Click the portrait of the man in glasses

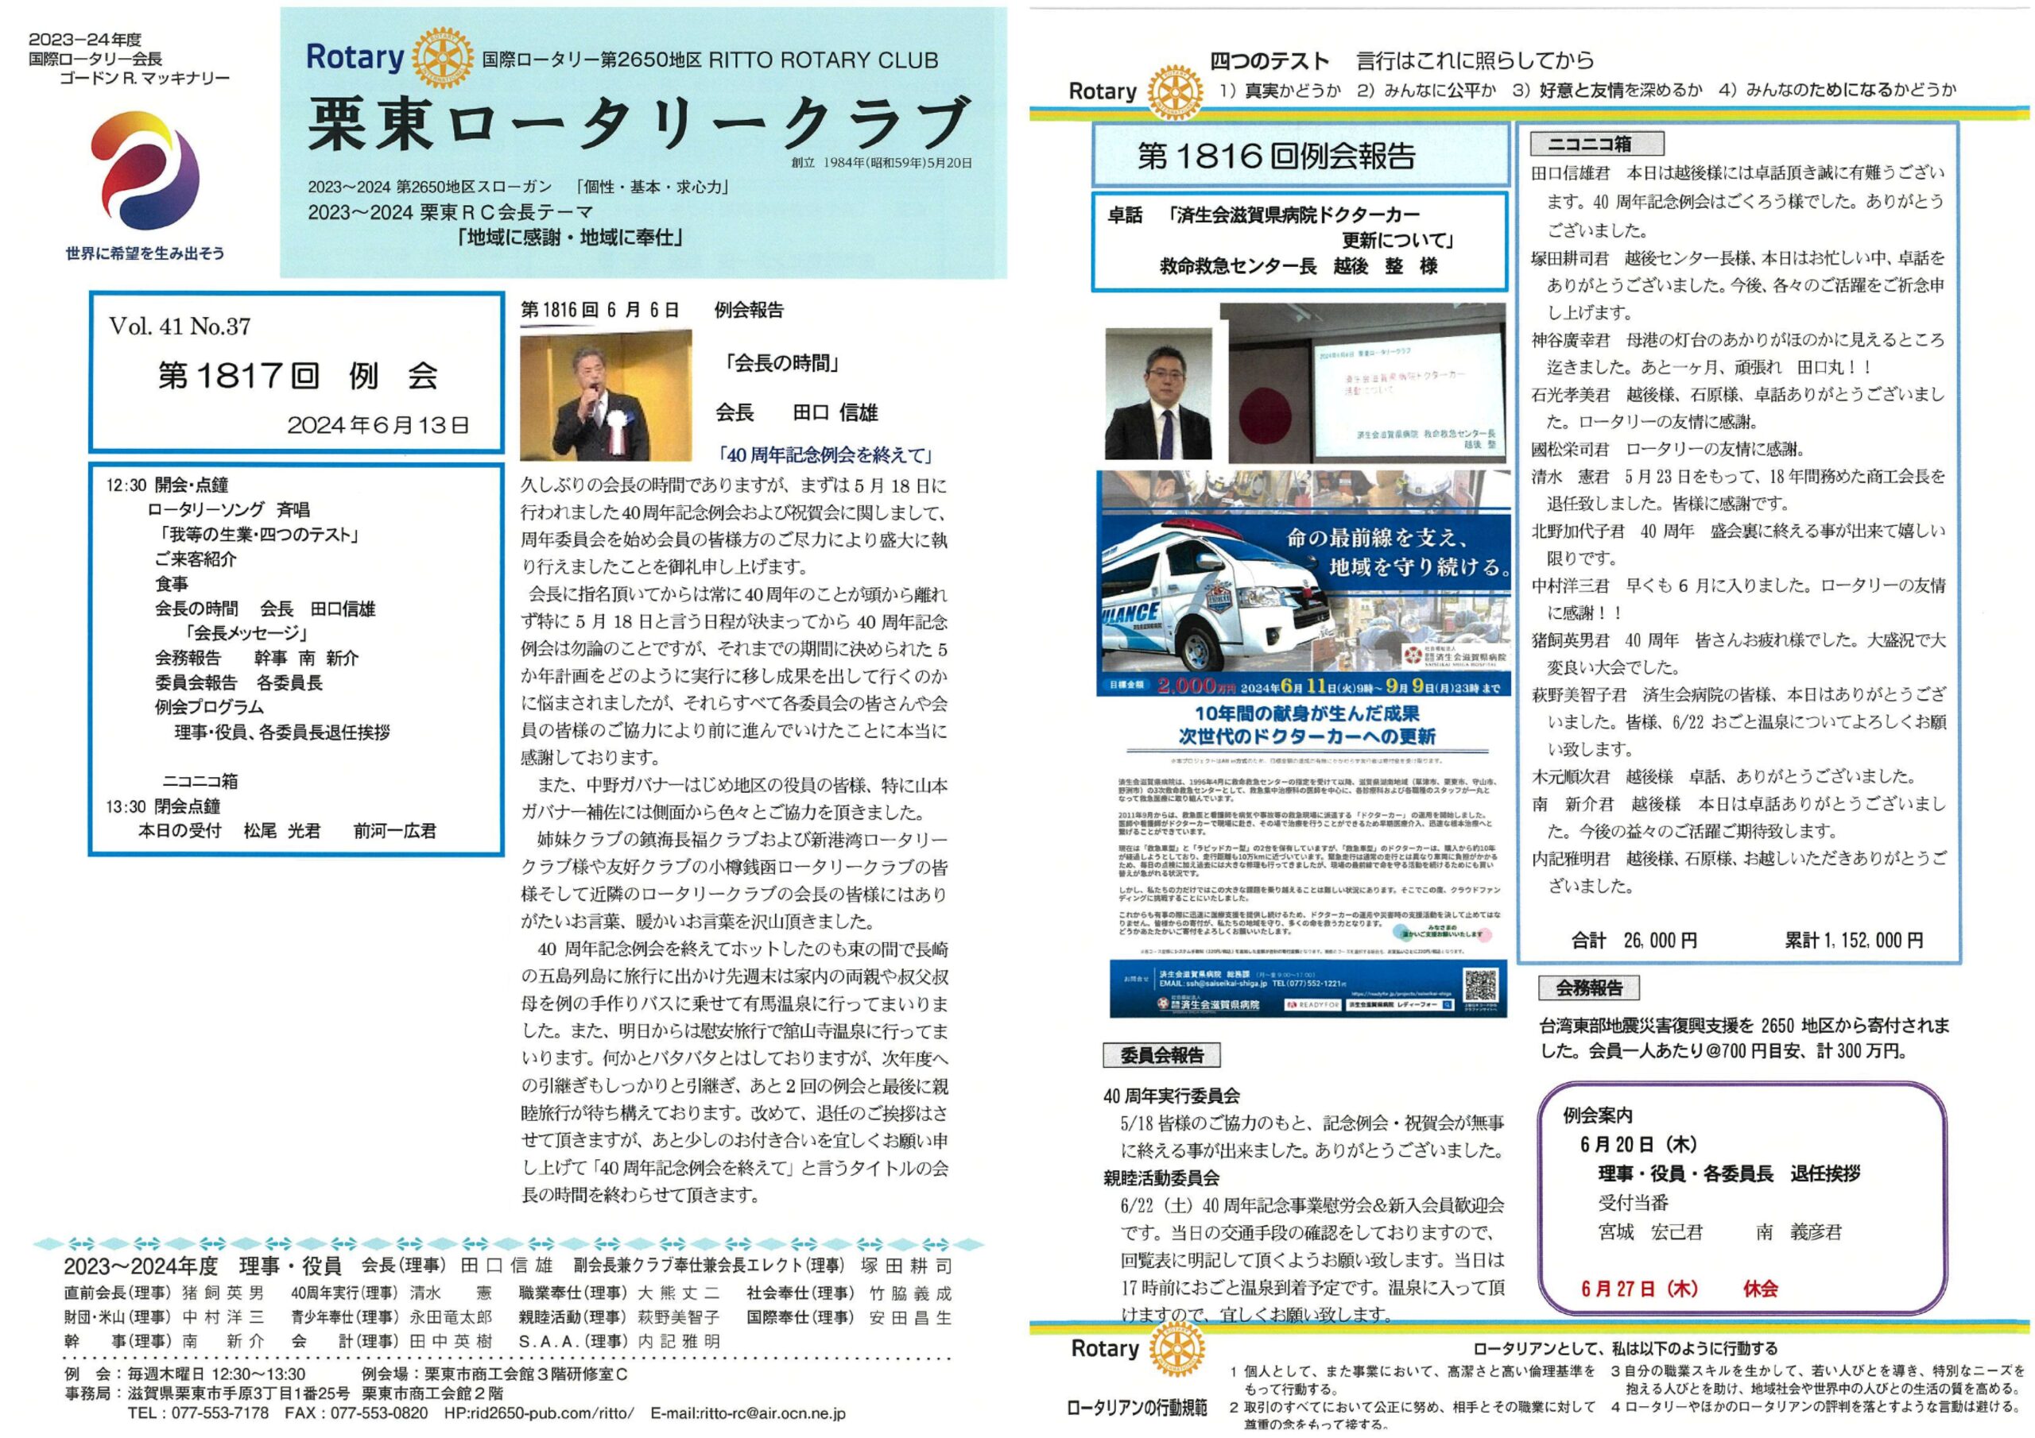pyautogui.click(x=1157, y=393)
